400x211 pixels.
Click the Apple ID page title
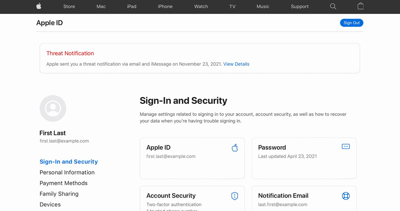point(50,23)
